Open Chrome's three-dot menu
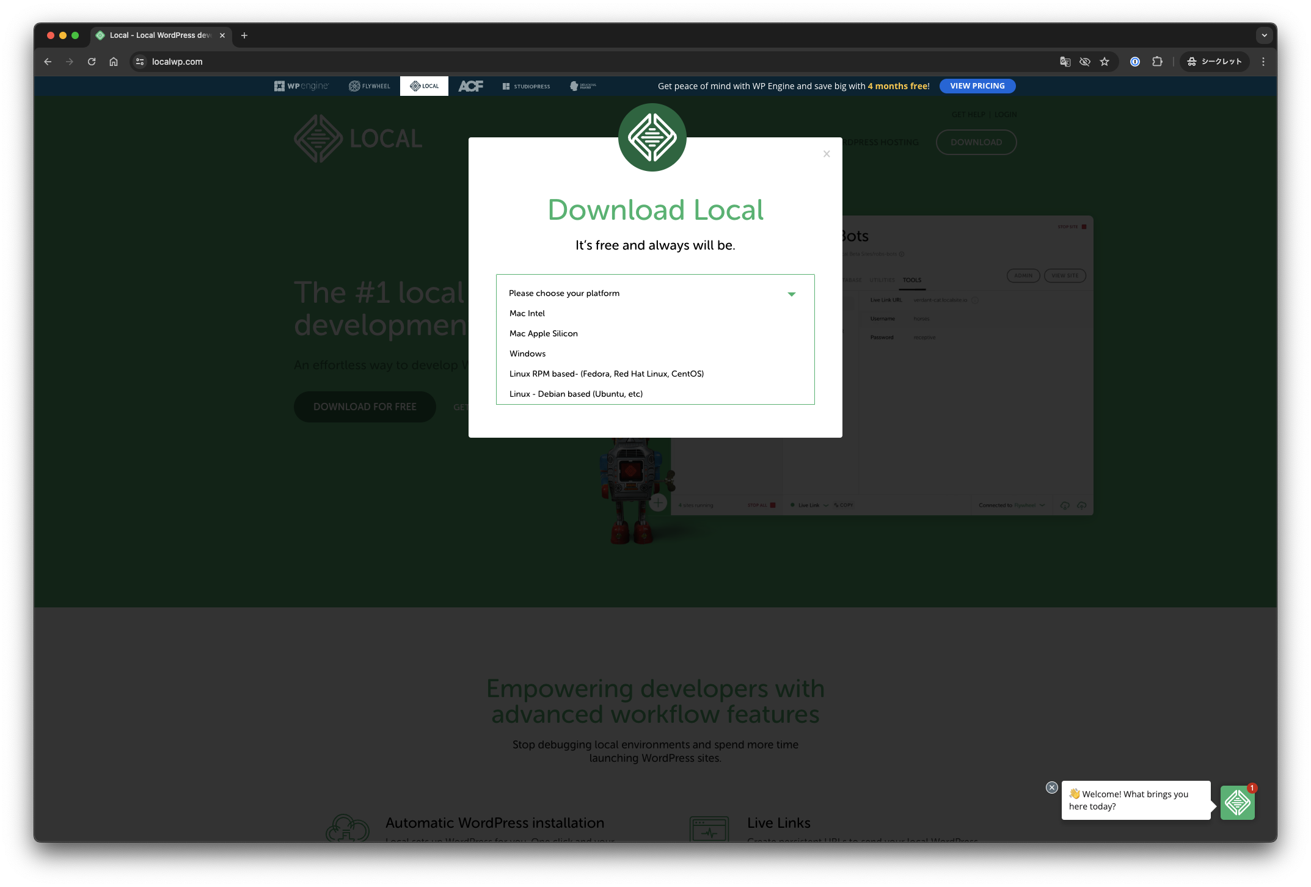The width and height of the screenshot is (1311, 887). click(1263, 62)
